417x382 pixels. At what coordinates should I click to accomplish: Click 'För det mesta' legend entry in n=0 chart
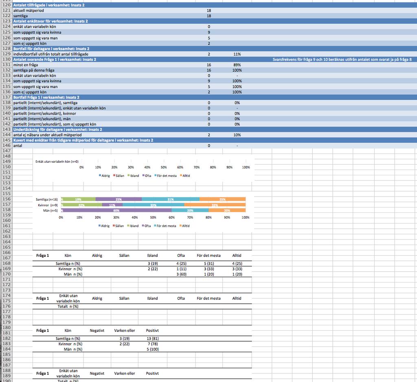pyautogui.click(x=165, y=176)
